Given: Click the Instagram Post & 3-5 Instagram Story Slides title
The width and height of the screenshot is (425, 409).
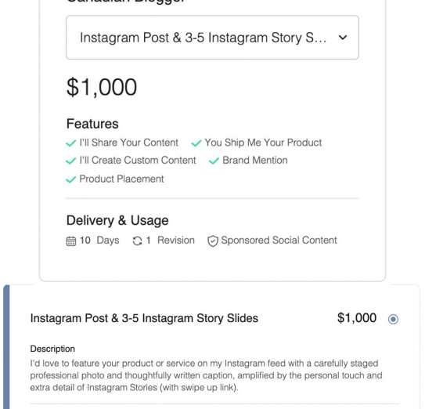Looking at the screenshot, I should pyautogui.click(x=144, y=318).
